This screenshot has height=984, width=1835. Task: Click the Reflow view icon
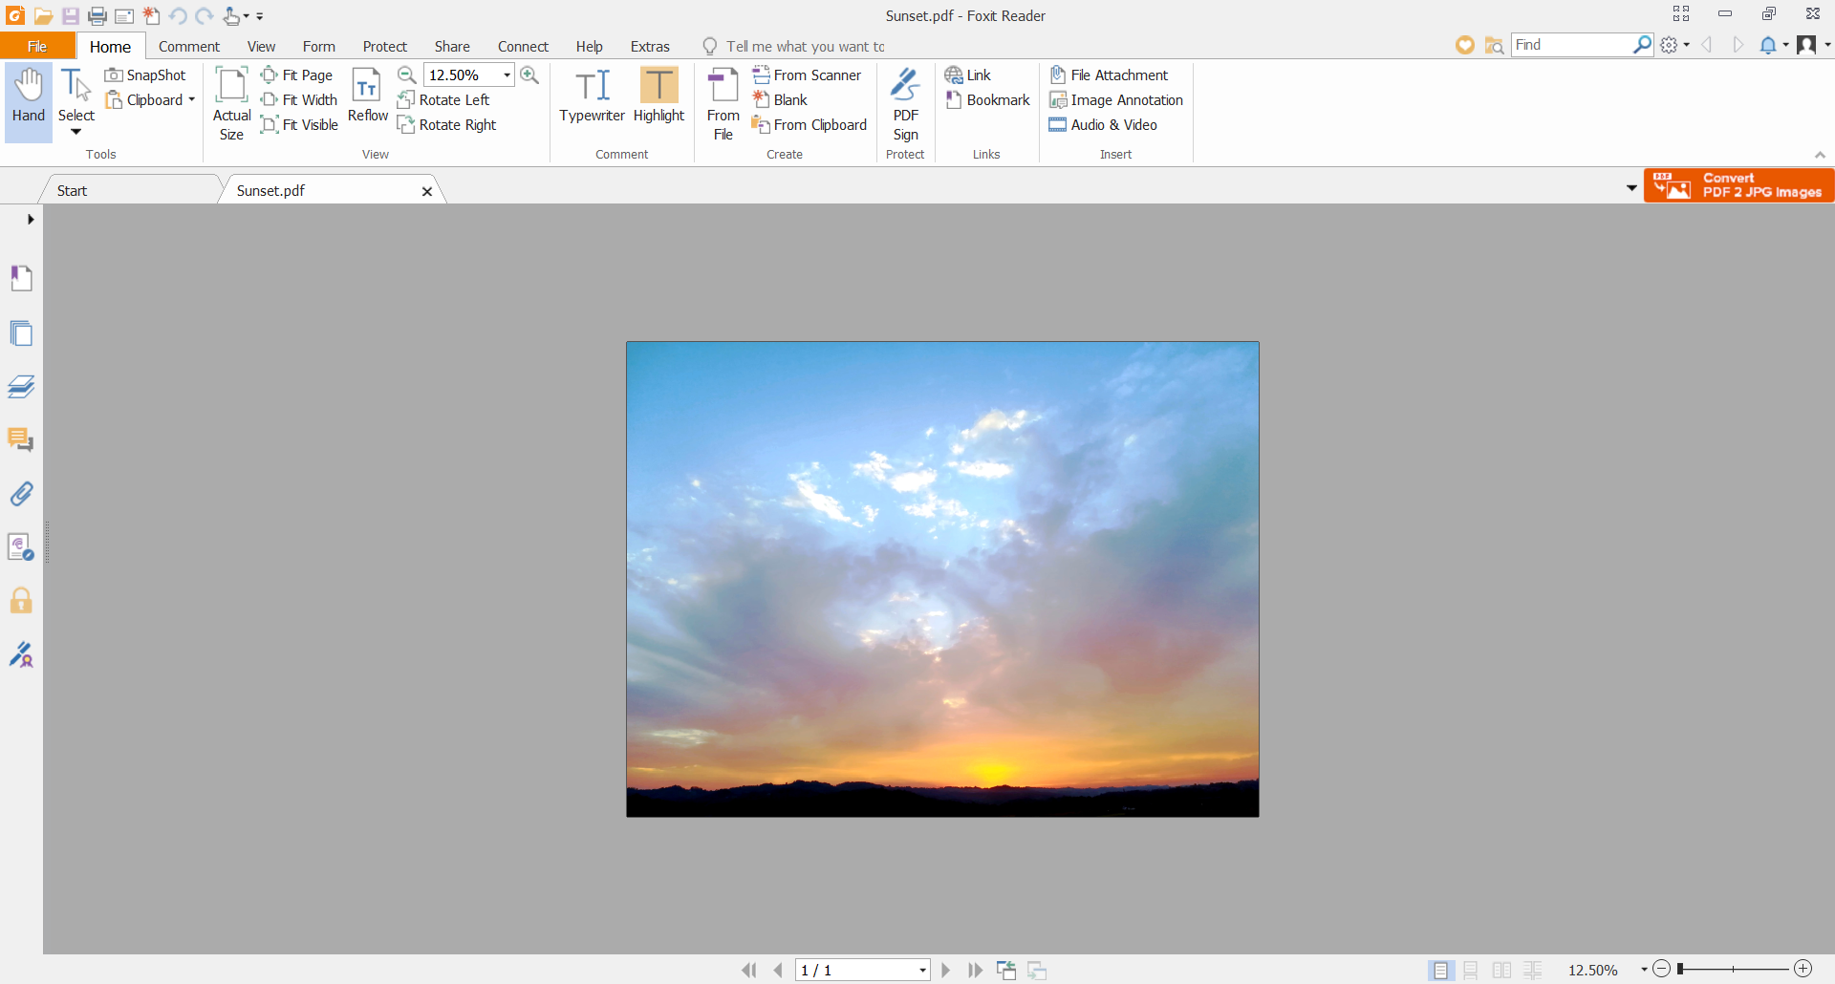(367, 96)
